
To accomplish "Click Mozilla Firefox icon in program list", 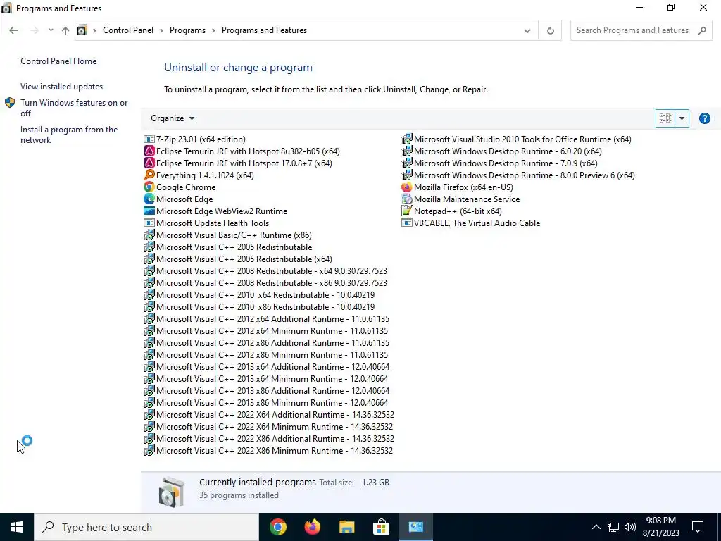I will point(406,187).
